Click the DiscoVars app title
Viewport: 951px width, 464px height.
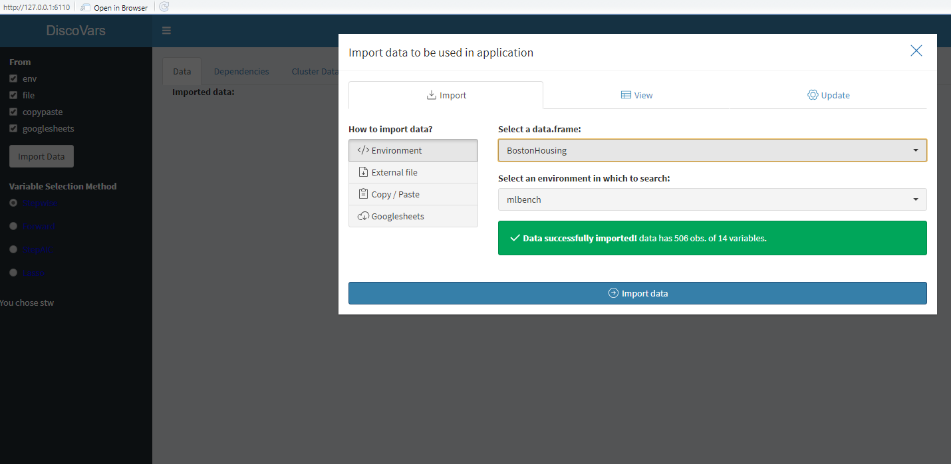(76, 31)
